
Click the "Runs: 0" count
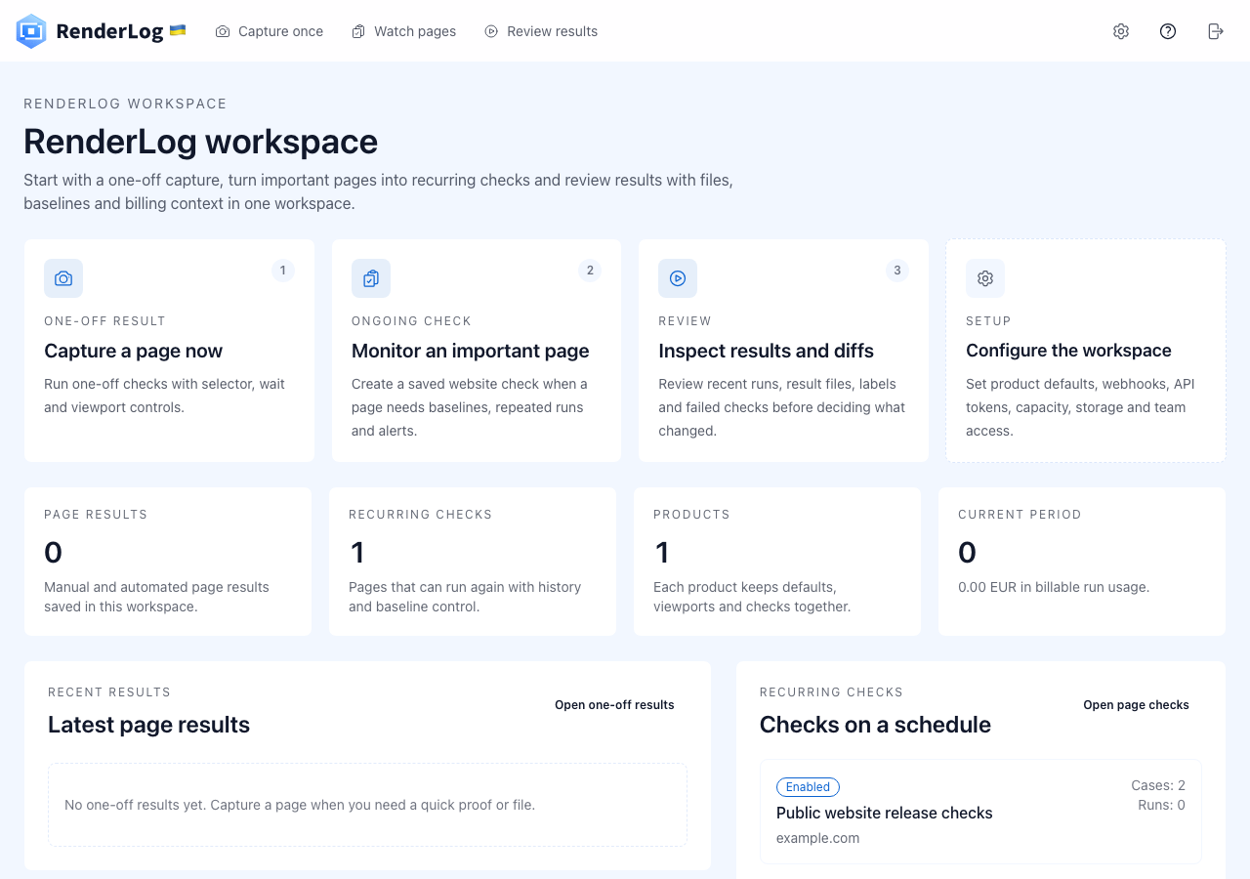point(1162,805)
